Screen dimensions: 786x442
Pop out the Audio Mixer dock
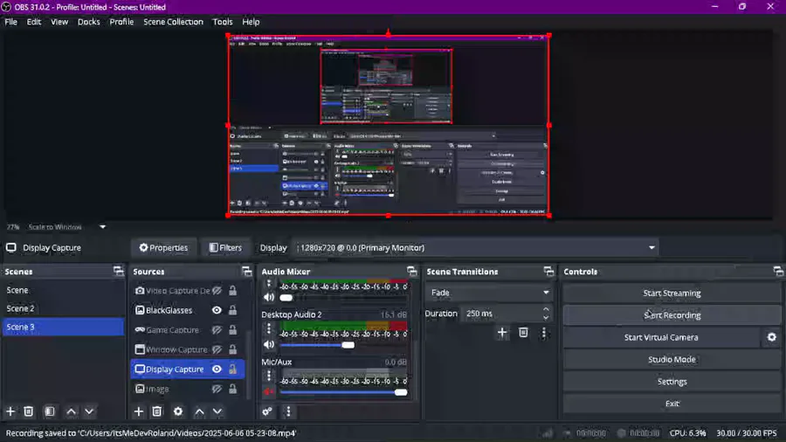pyautogui.click(x=411, y=271)
